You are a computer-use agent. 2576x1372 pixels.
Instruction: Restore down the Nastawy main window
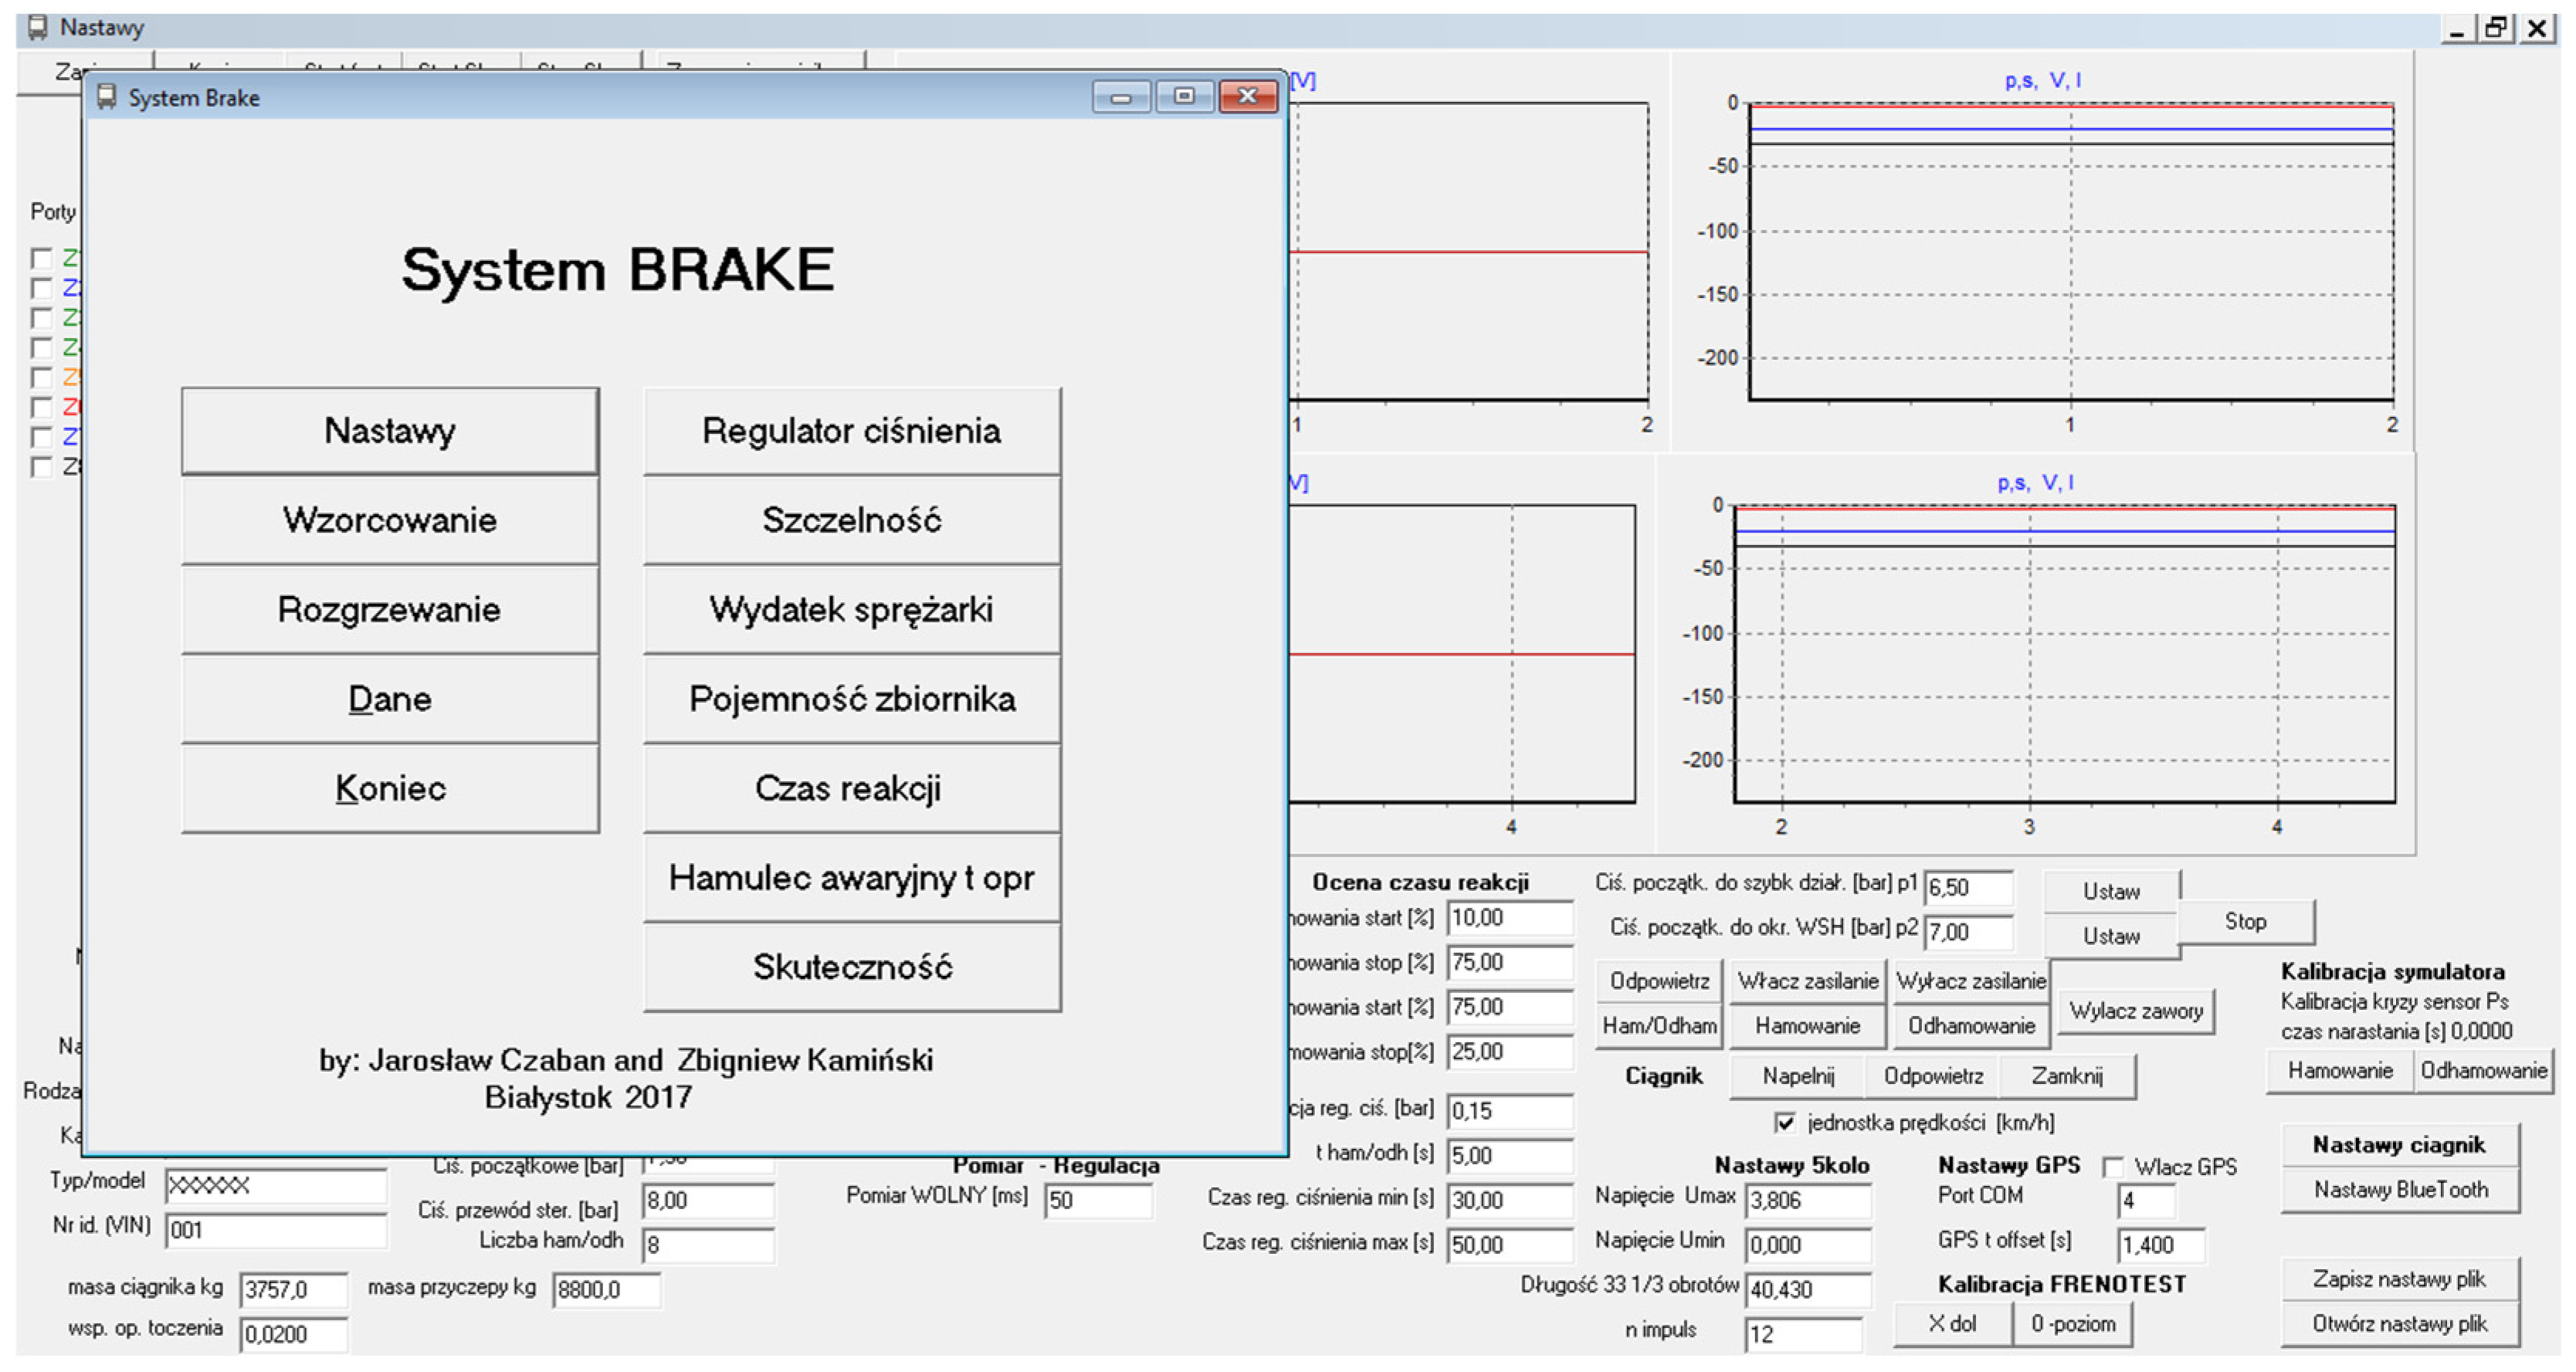(x=2497, y=28)
